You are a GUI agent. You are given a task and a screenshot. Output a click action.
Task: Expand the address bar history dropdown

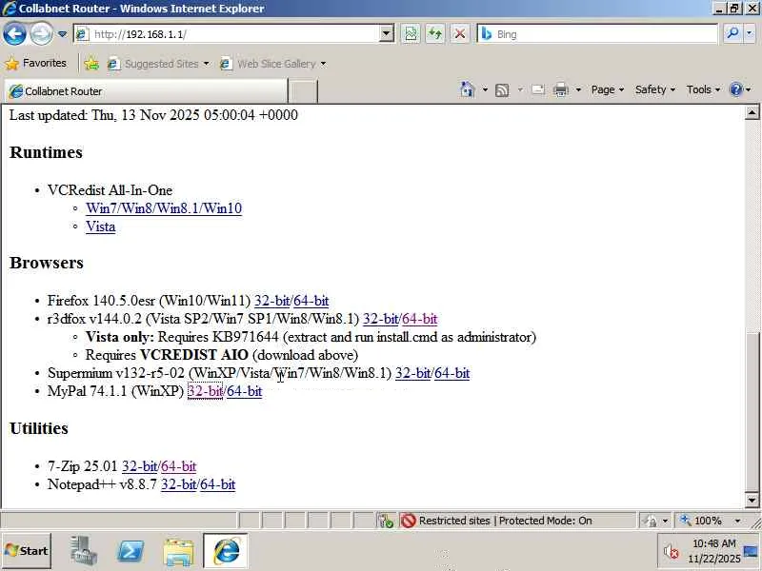(x=387, y=34)
